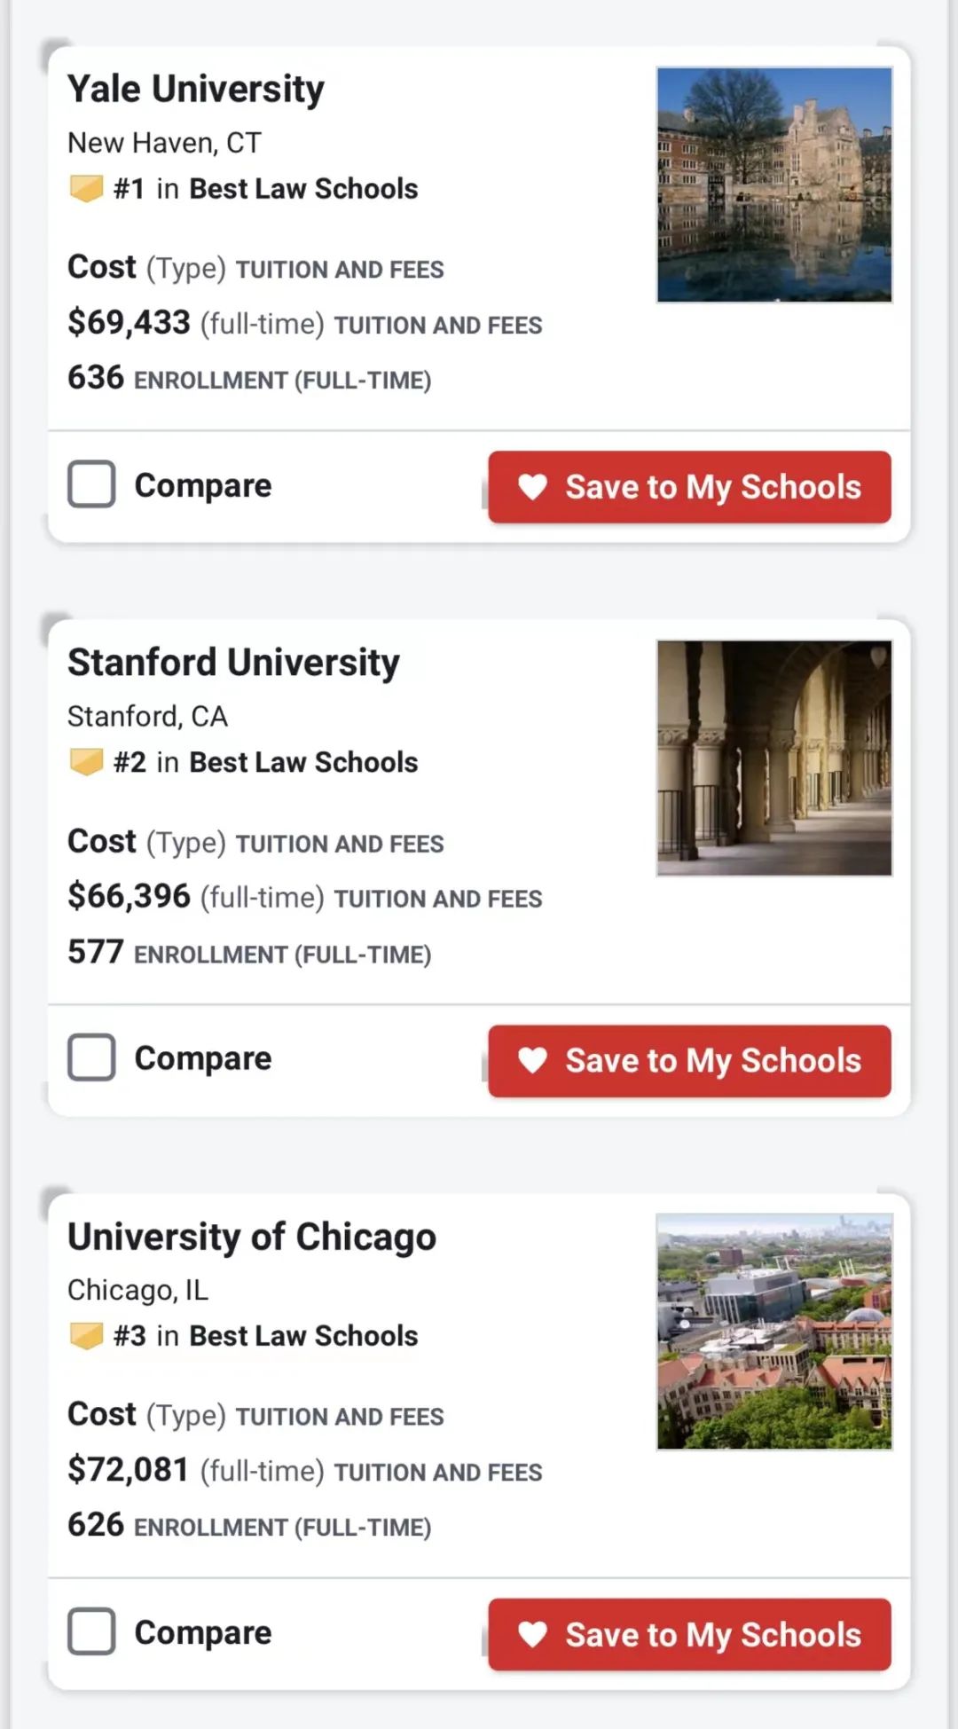Enable Compare checkbox for Stanford University
Viewport: 958px width, 1729px height.
[91, 1057]
